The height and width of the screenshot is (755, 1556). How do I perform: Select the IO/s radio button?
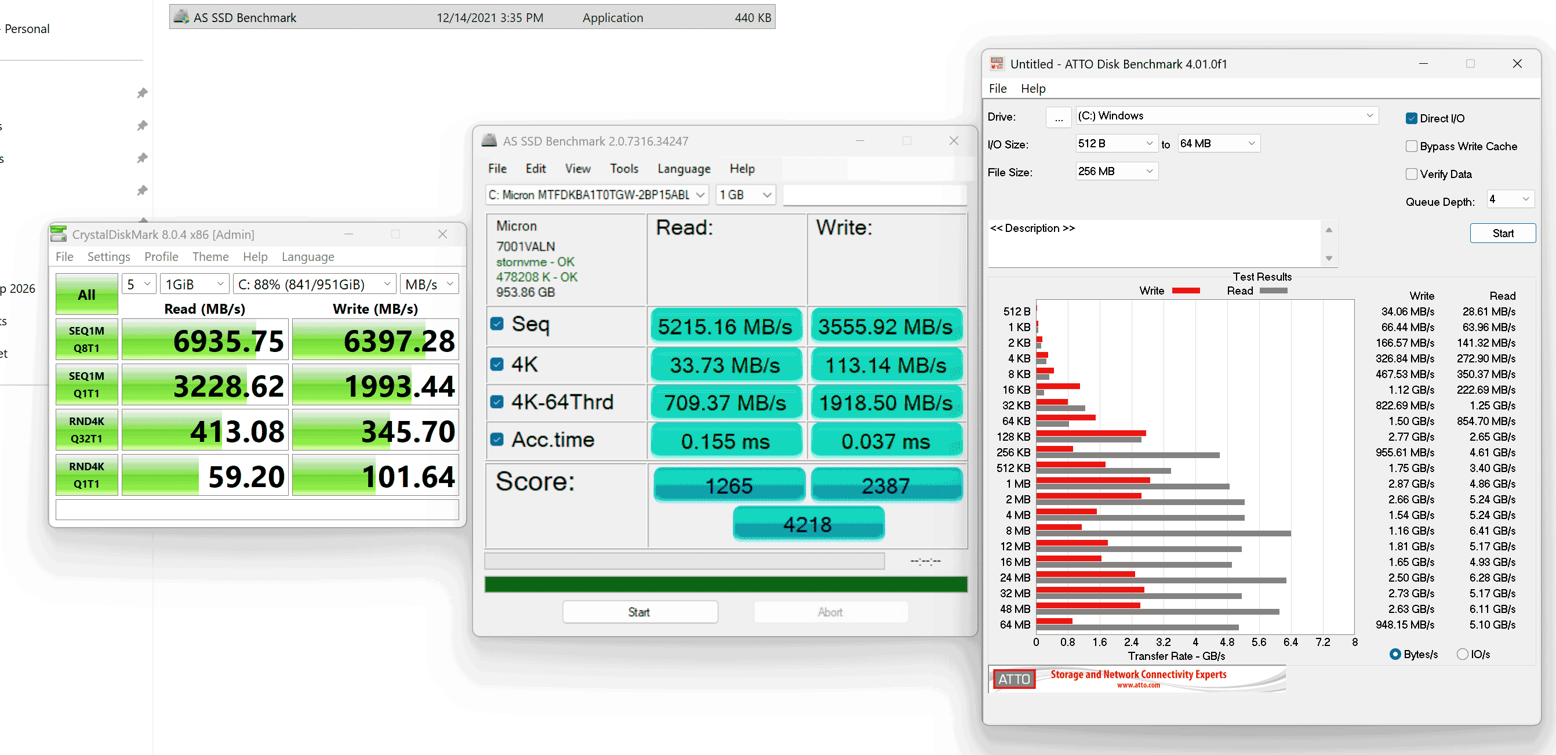point(1463,654)
